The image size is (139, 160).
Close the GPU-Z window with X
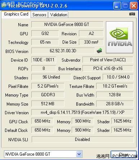click(x=134, y=5)
